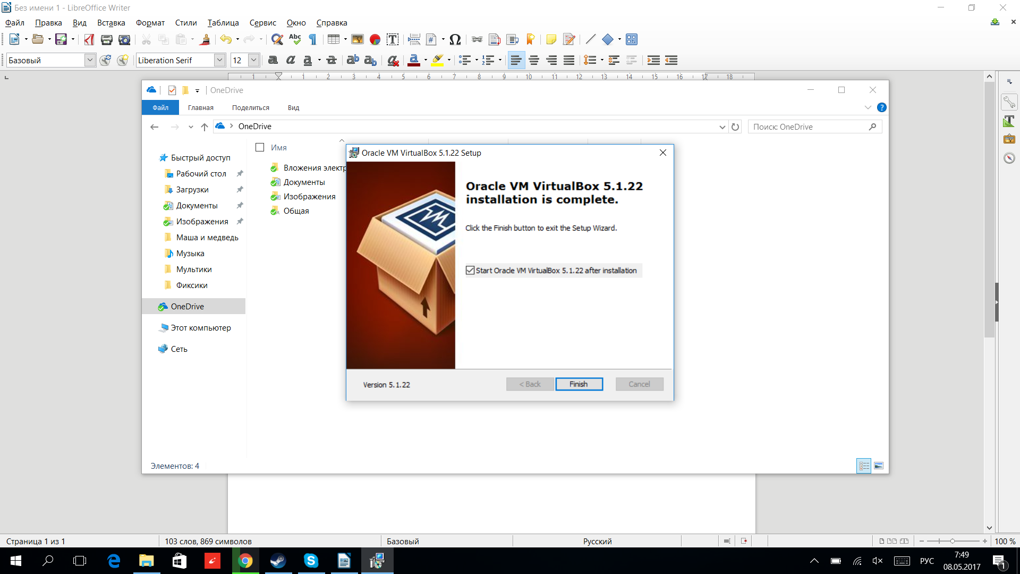Click the highlighting color swatch icon
This screenshot has width=1020, height=574.
click(x=437, y=60)
